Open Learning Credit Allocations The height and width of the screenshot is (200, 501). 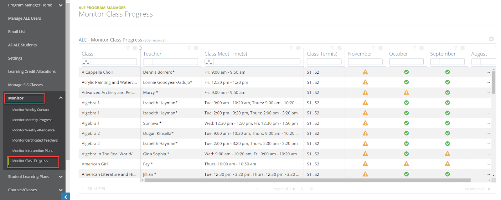pyautogui.click(x=32, y=71)
